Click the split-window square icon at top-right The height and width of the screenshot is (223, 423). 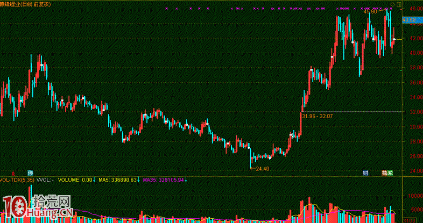[399, 4]
